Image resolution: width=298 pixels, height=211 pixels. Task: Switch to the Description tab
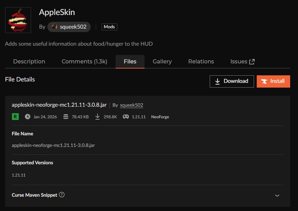pyautogui.click(x=29, y=62)
